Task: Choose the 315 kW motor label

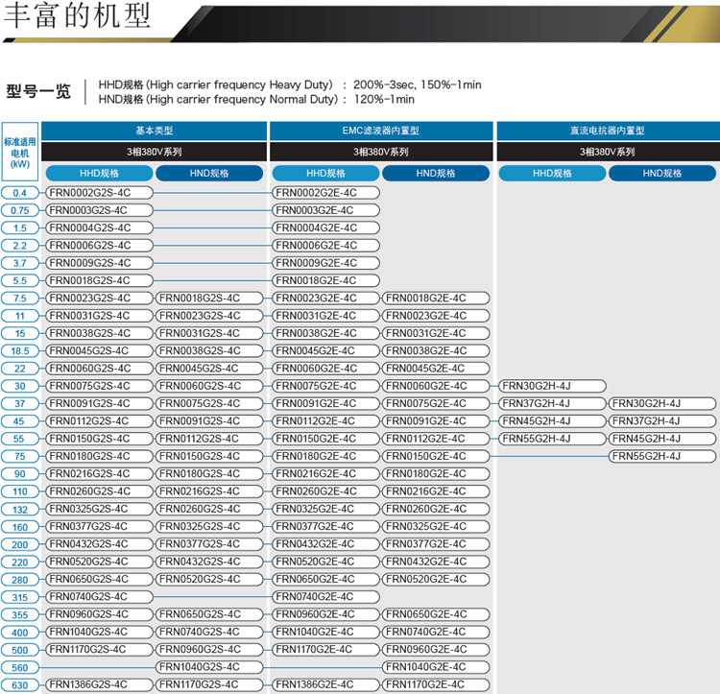Action: (x=20, y=597)
